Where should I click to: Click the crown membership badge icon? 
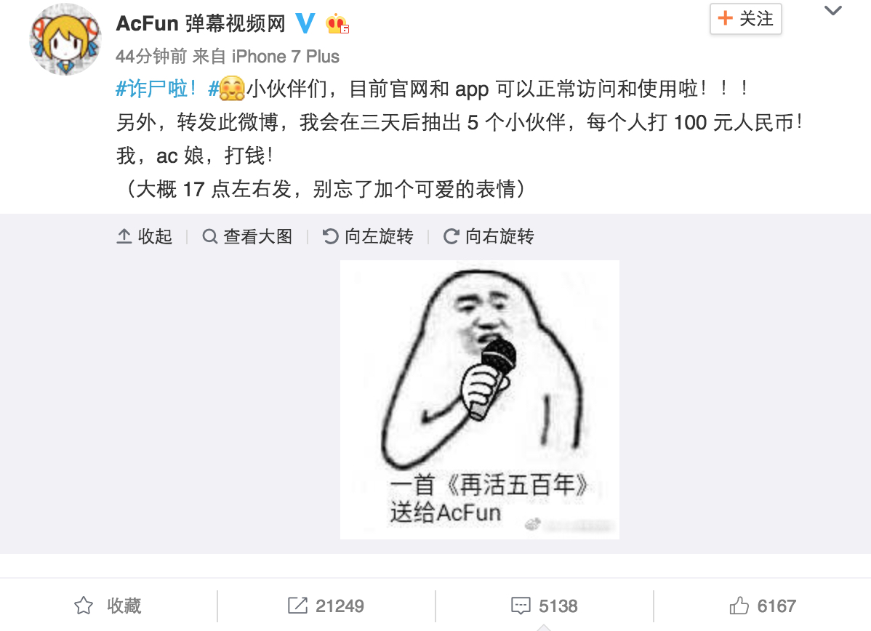[337, 24]
